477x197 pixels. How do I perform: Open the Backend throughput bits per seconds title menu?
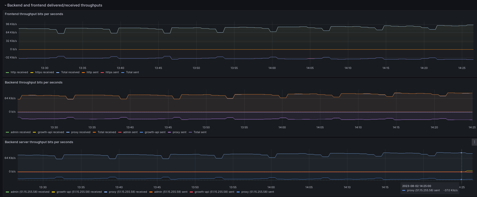[x=34, y=82]
